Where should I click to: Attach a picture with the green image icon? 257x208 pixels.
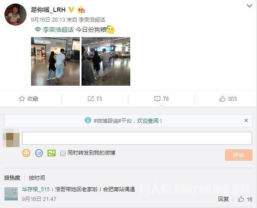[x=51, y=153]
